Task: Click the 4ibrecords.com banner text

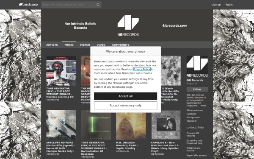Action: [x=174, y=25]
